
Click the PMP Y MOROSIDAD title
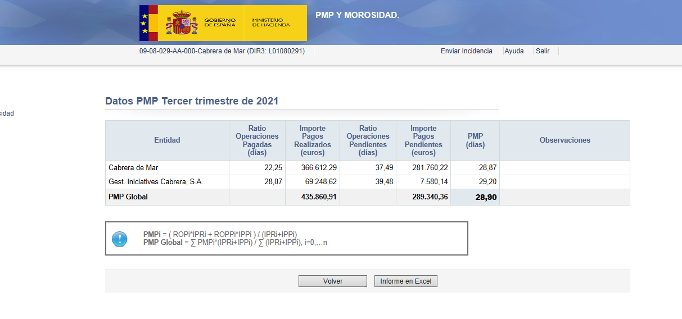pyautogui.click(x=357, y=15)
